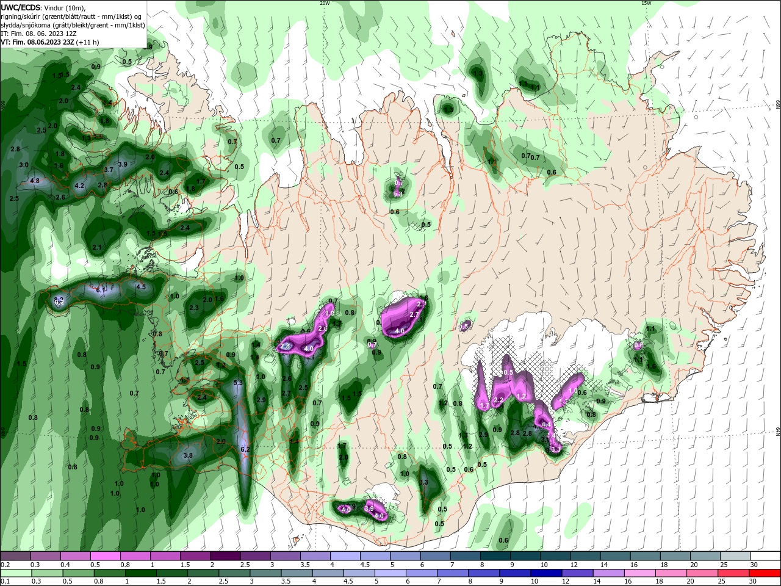This screenshot has width=781, height=586.
Task: Click the '4.8' precipitation value on the map
Action: click(35, 181)
